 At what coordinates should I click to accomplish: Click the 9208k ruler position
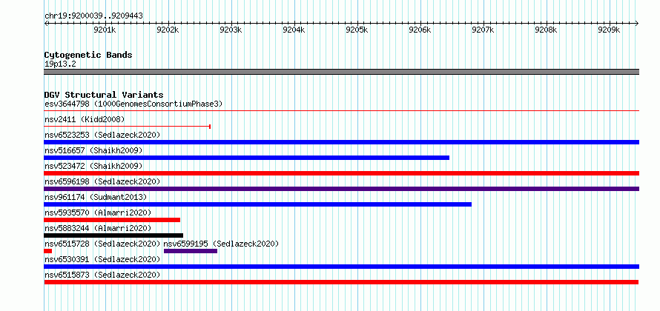547,30
